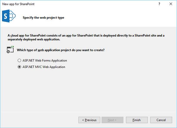Click the cloud app for SharePoint description paragraph
Viewport: 177px width, 128px height.
[x=86, y=37]
